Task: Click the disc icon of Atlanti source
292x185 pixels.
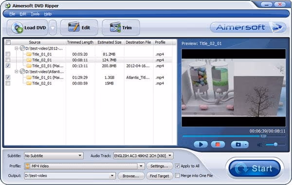Action: click(x=22, y=71)
